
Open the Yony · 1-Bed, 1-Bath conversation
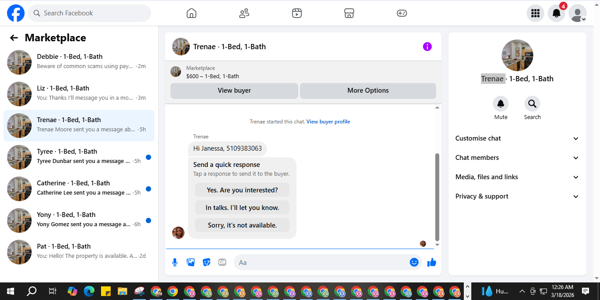click(x=79, y=220)
